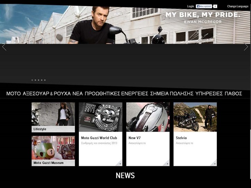Open the ΣΗΜΕΙΑ ΠΩΛΗΣΗΣ menu
Screen dimensions: 251x188
172,94
